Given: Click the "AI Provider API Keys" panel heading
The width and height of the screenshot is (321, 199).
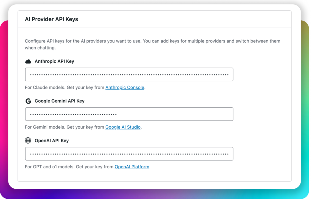Looking at the screenshot, I should point(51,19).
